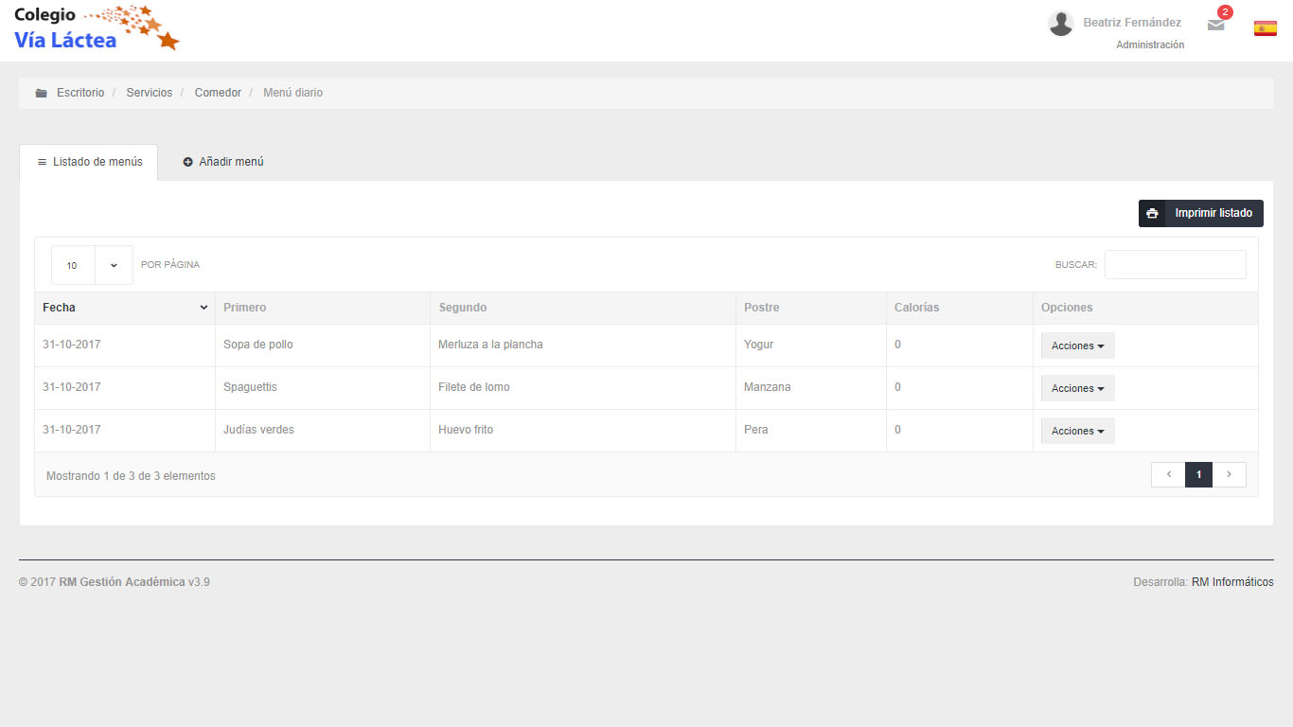Open Acciones dropdown for Judías verdes row
This screenshot has width=1293, height=727.
(1078, 431)
